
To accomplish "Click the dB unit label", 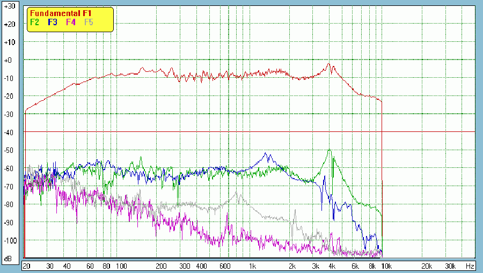I will (8, 259).
